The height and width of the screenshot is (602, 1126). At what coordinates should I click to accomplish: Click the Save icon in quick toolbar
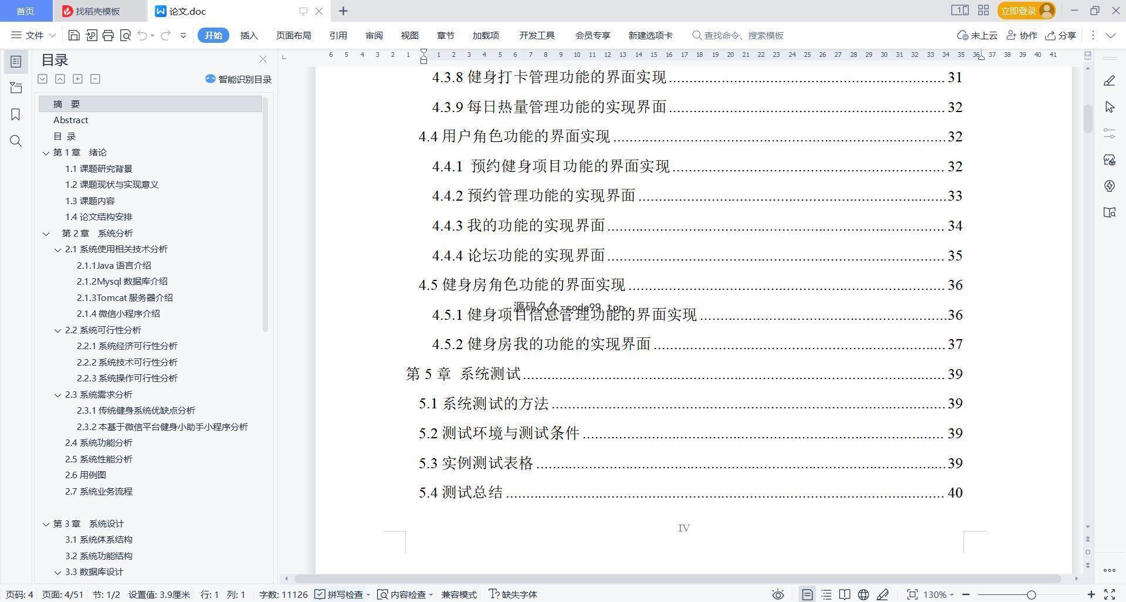pyautogui.click(x=74, y=35)
